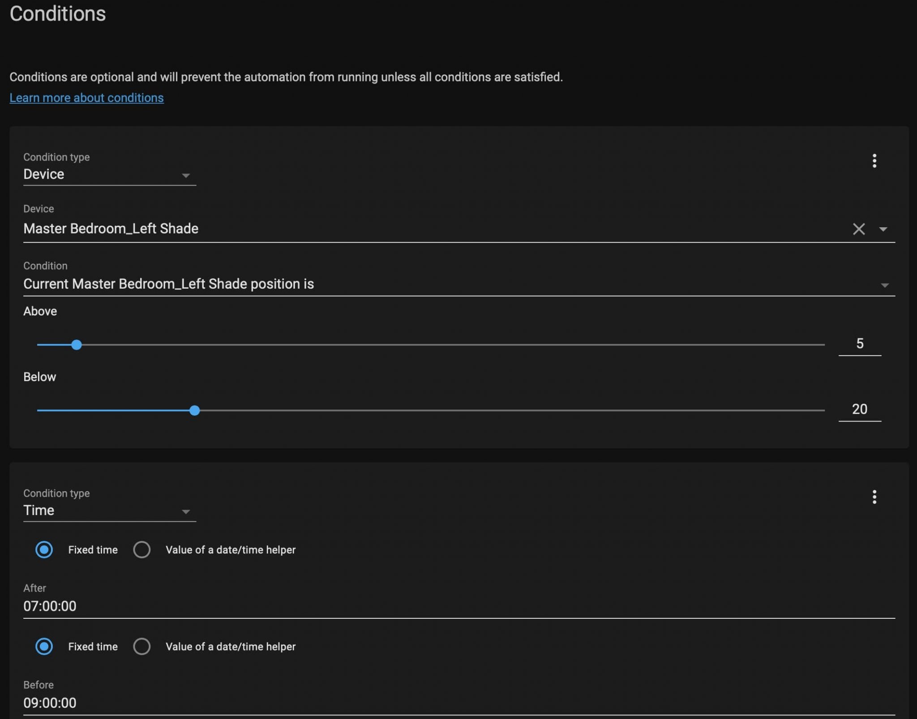Open the Learn more about conditions link
The width and height of the screenshot is (917, 719).
(86, 98)
